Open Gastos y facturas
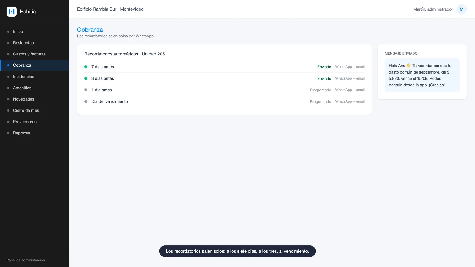The height and width of the screenshot is (267, 475). pyautogui.click(x=34, y=54)
